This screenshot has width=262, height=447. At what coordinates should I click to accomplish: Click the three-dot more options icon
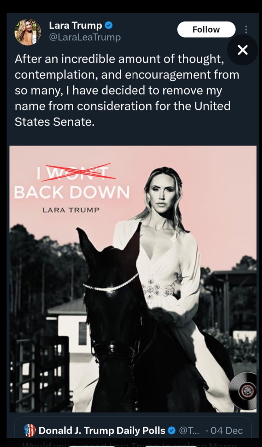pyautogui.click(x=246, y=29)
